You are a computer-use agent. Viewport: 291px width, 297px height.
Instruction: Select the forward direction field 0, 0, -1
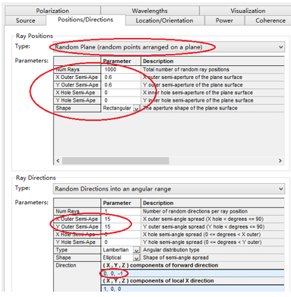pyautogui.click(x=193, y=273)
